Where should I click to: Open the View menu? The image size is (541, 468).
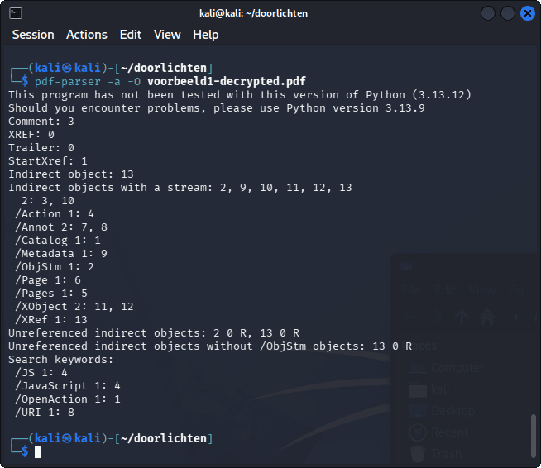pyautogui.click(x=167, y=35)
